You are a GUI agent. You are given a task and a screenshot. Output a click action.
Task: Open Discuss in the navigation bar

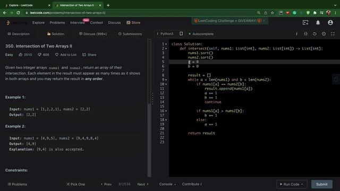[114, 22]
